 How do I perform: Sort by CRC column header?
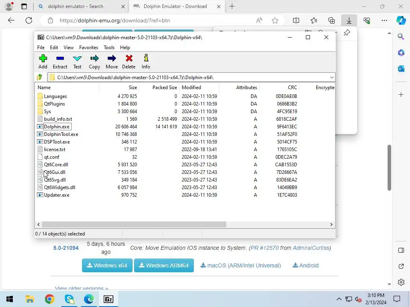279,88
